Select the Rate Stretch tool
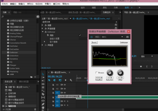 point(43,87)
